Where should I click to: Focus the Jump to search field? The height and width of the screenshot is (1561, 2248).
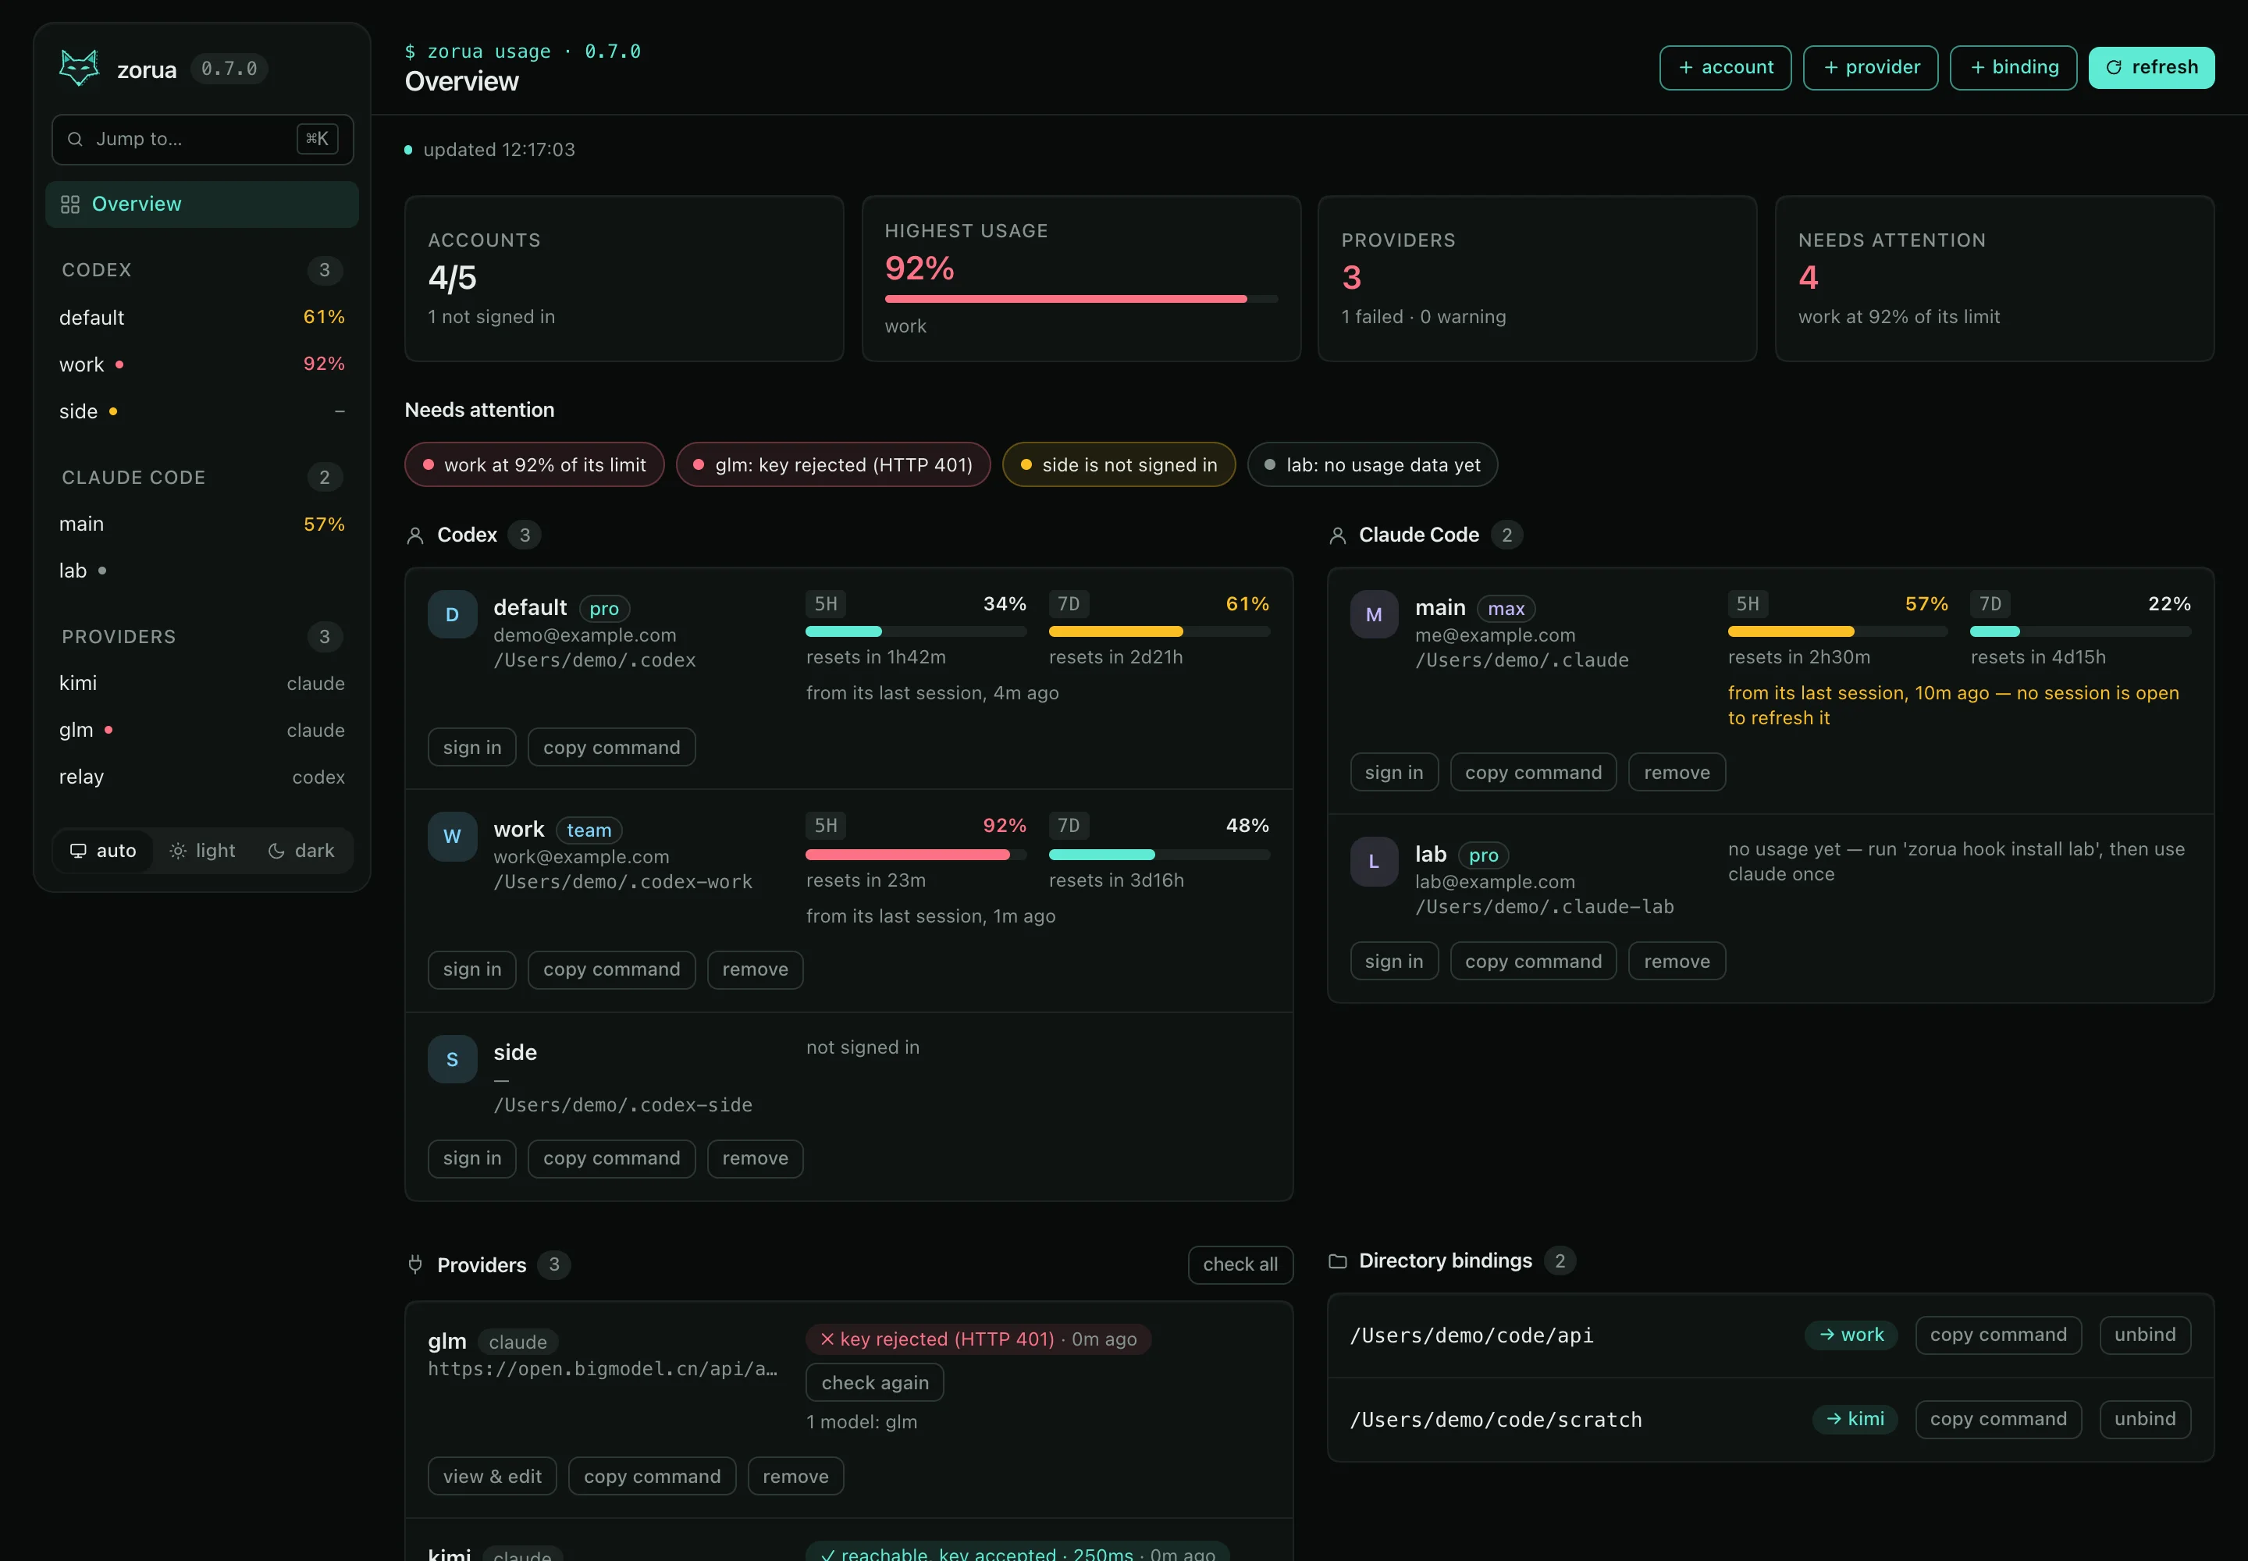pos(202,139)
